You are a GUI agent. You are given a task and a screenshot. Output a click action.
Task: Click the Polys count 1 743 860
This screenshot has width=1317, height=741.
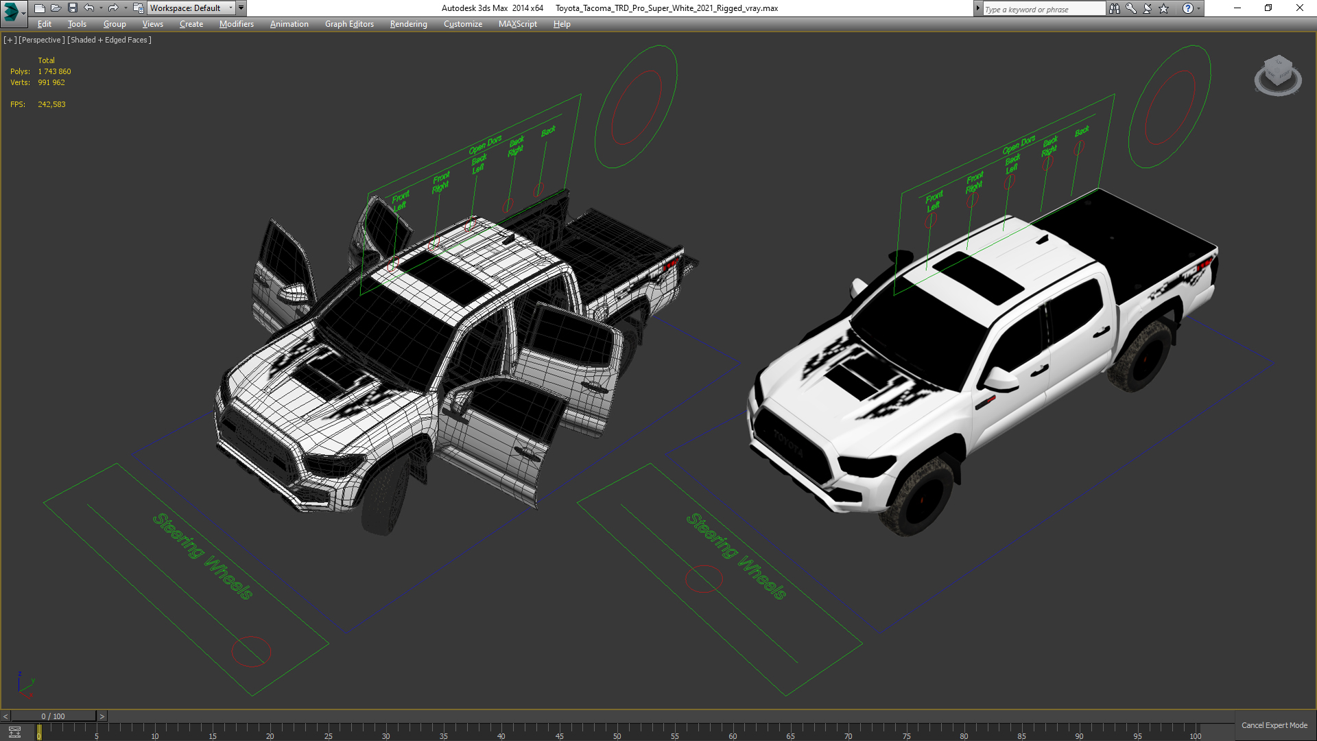[x=54, y=71]
